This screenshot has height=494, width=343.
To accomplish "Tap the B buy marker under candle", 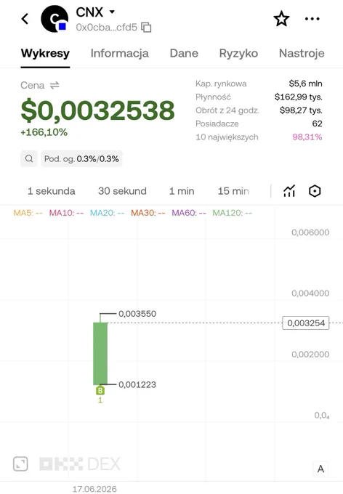I will coord(100,391).
